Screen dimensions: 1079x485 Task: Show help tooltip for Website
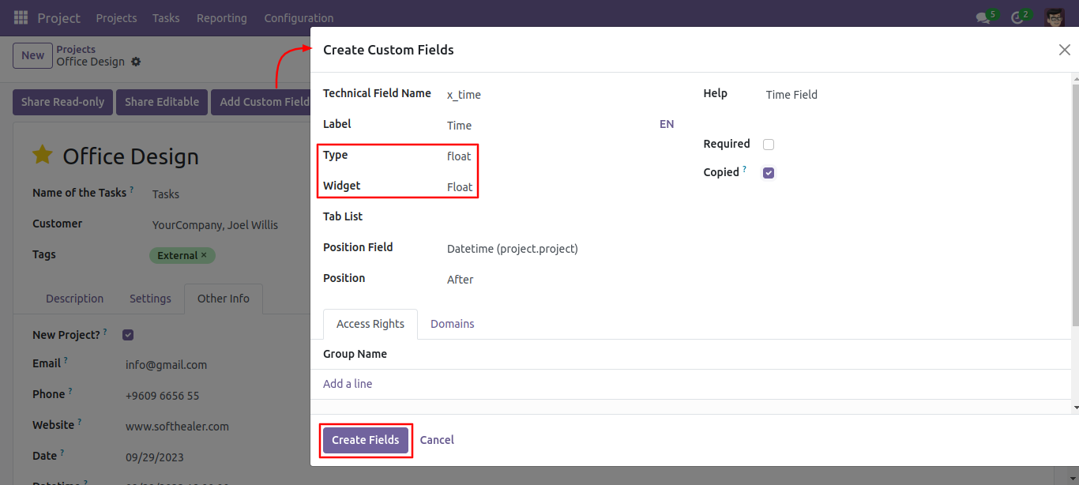pos(79,423)
